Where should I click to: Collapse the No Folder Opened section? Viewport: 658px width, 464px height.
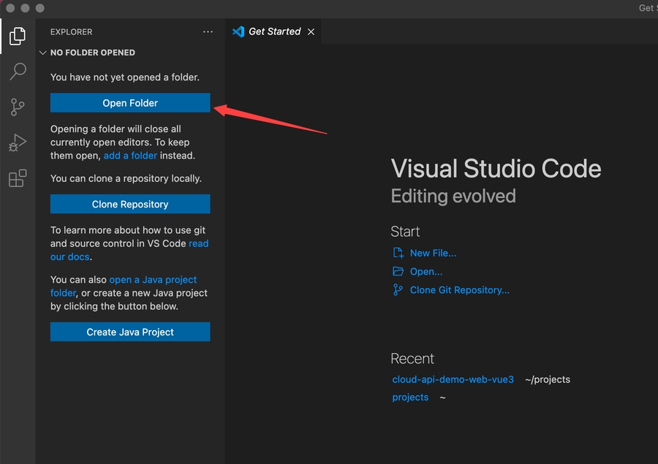(43, 53)
